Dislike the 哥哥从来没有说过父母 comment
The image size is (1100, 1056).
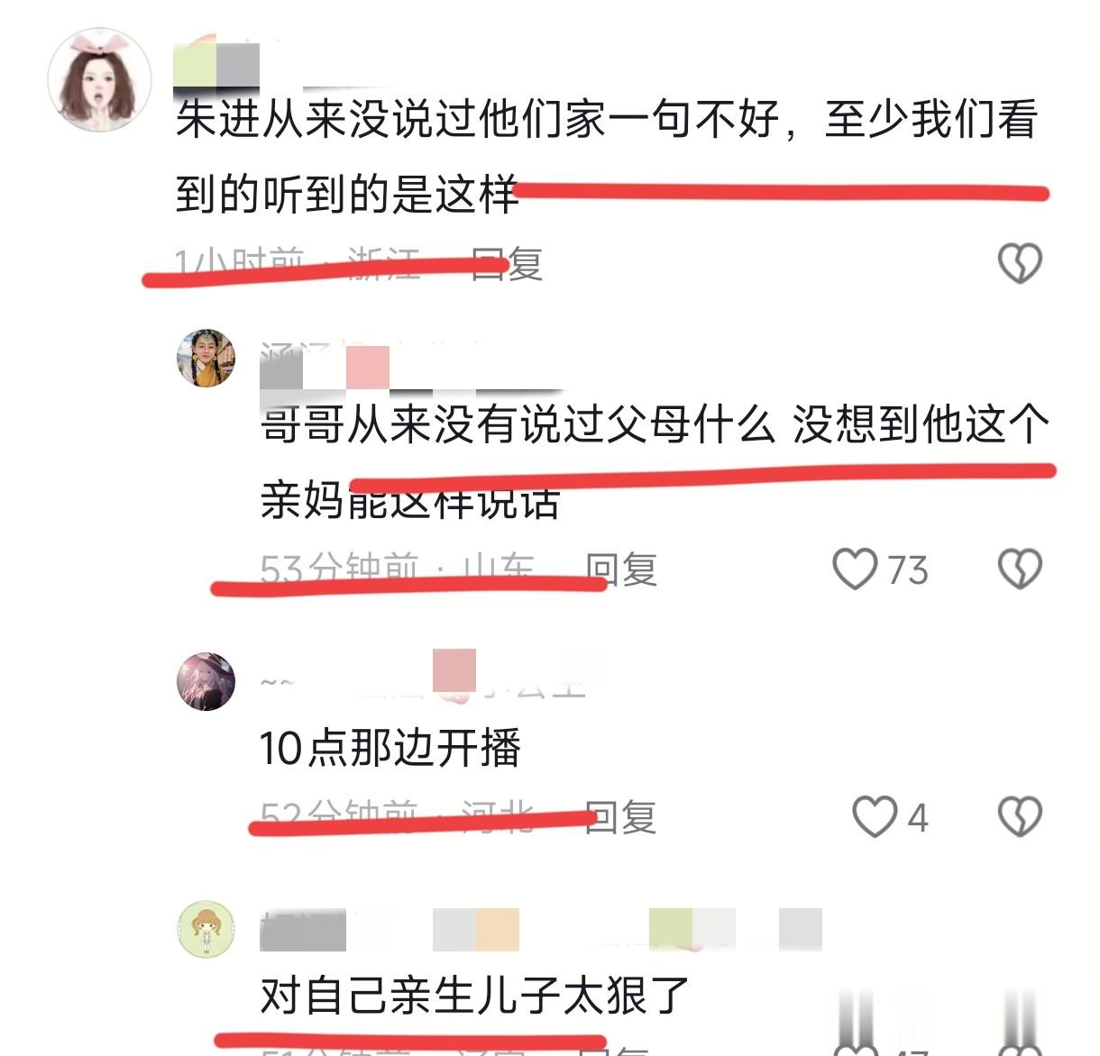tap(1020, 569)
